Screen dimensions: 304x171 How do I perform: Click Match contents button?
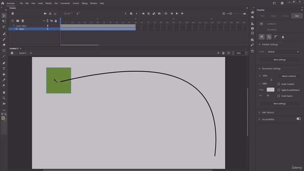point(289,76)
